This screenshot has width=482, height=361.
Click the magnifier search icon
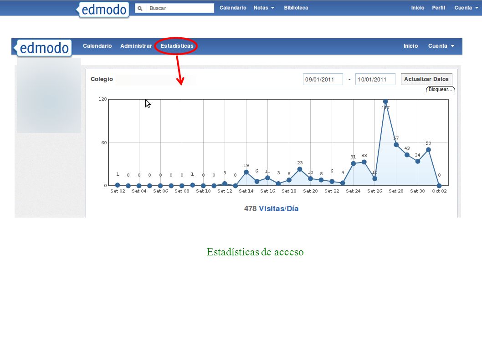point(140,8)
